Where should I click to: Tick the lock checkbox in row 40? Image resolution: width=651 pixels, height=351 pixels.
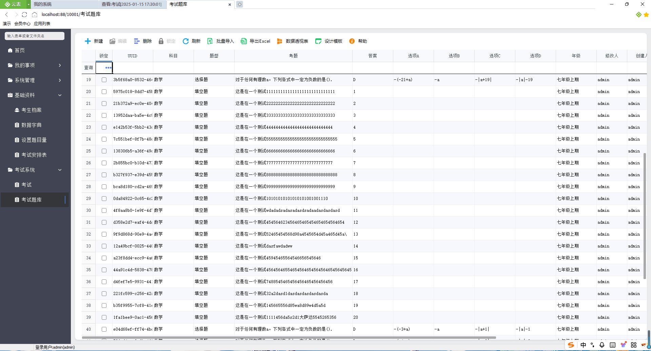point(104,329)
